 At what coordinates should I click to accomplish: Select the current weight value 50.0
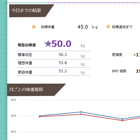tap(62, 44)
